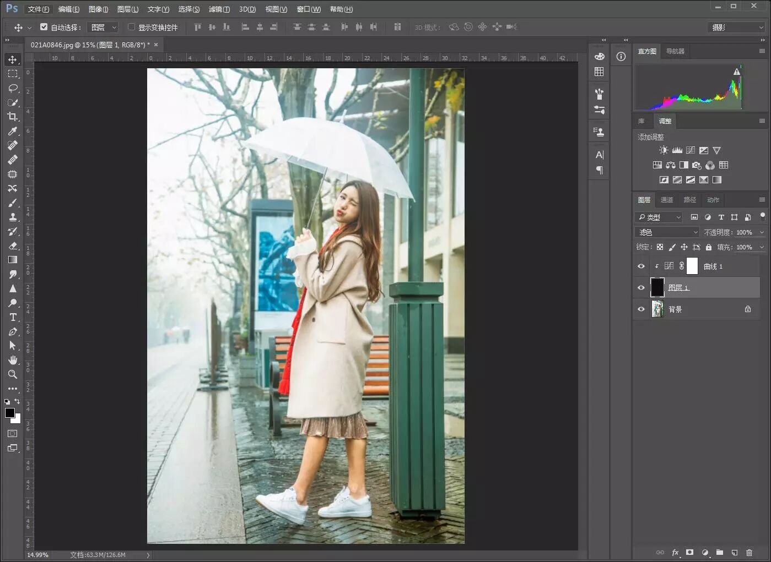Open the blend mode dropdown 滤色
771x562 pixels.
(667, 232)
